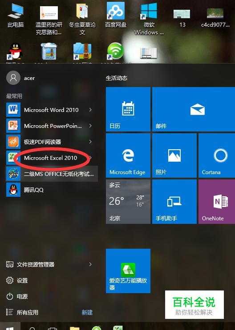Viewport: 235px width, 330px height.
Task: Open 极速PDF阅读器 from the Start menu
Action: 52,142
